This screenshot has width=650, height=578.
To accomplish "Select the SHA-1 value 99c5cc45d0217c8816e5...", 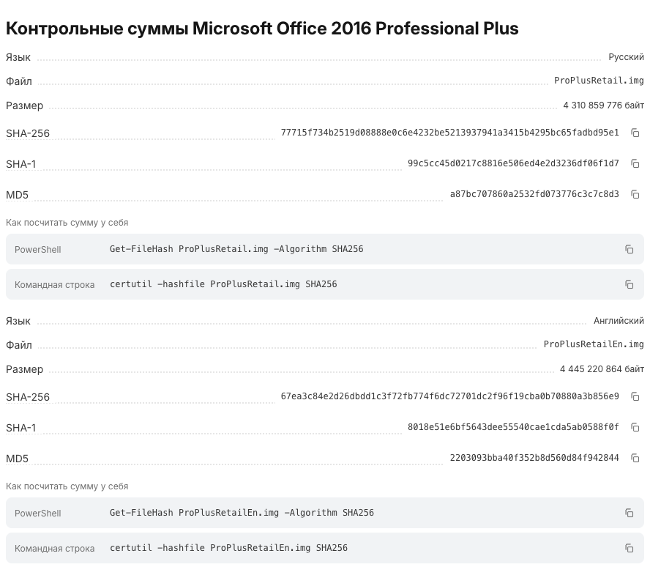I will click(x=513, y=163).
